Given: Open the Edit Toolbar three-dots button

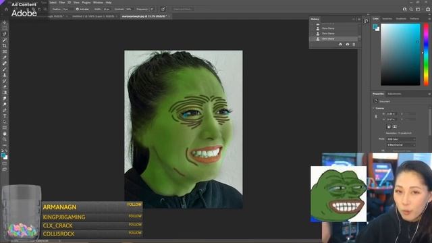Looking at the screenshot, I should point(5,145).
